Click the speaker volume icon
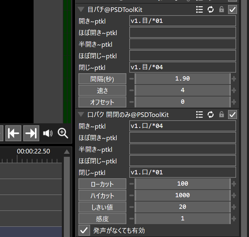Screen dimensions: 249x237 48,133
